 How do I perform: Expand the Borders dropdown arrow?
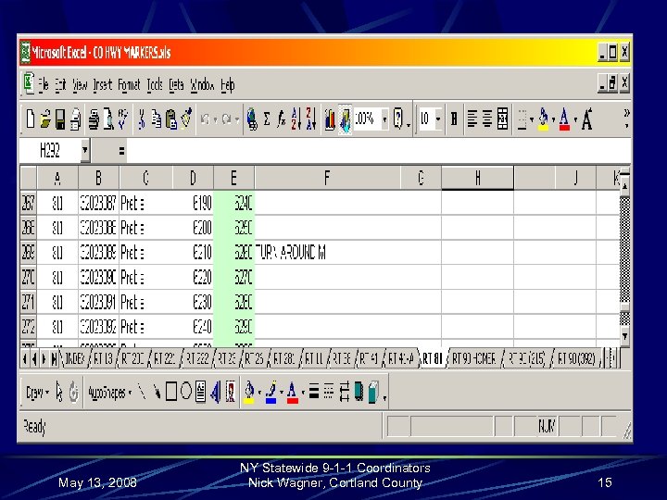pos(532,119)
